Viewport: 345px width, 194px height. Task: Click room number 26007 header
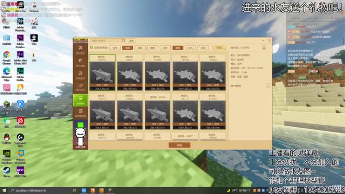pyautogui.click(x=185, y=136)
